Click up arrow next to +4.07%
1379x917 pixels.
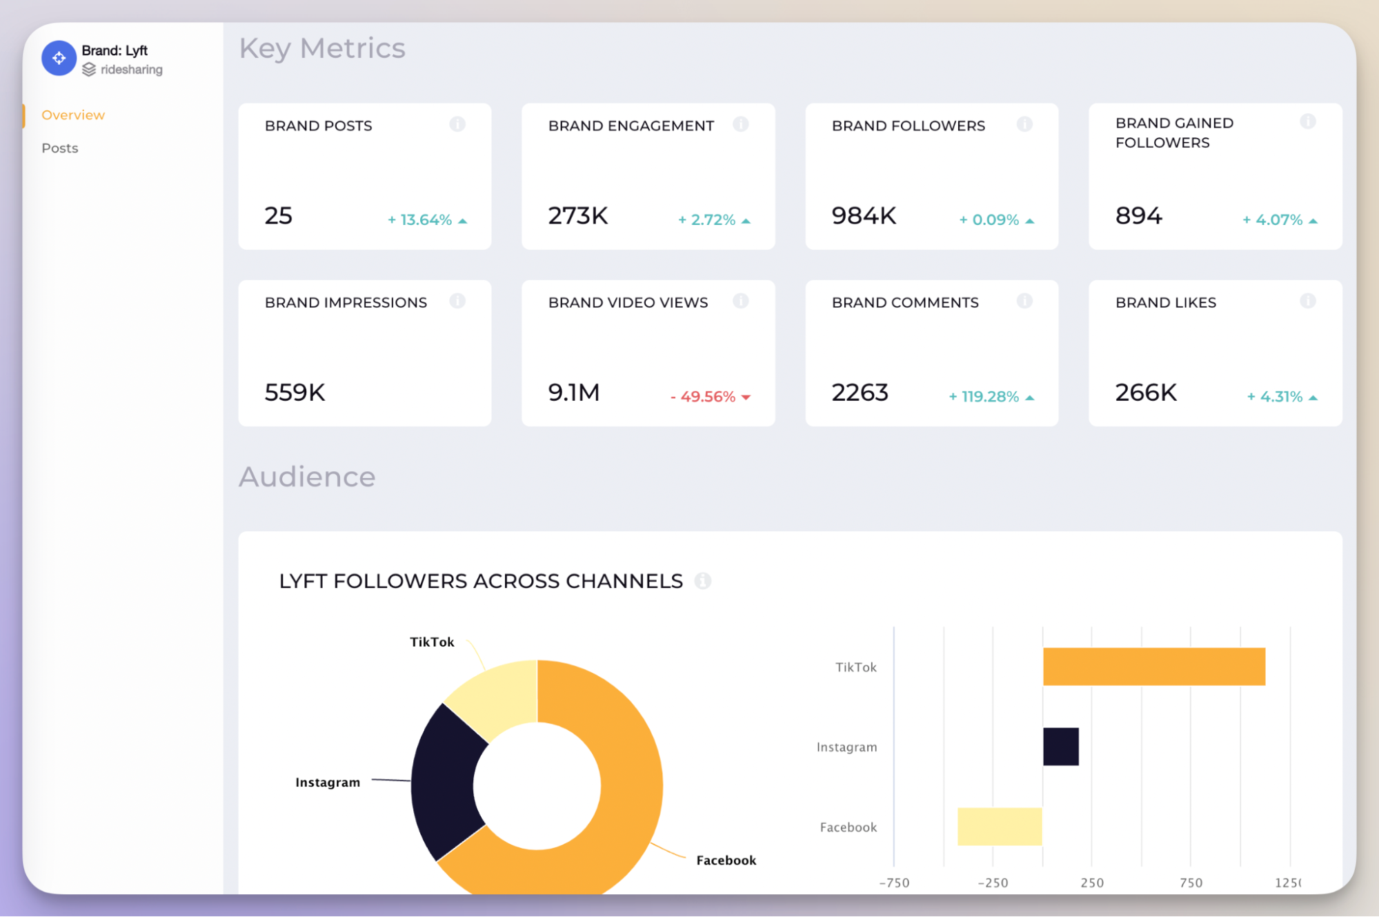(x=1313, y=221)
